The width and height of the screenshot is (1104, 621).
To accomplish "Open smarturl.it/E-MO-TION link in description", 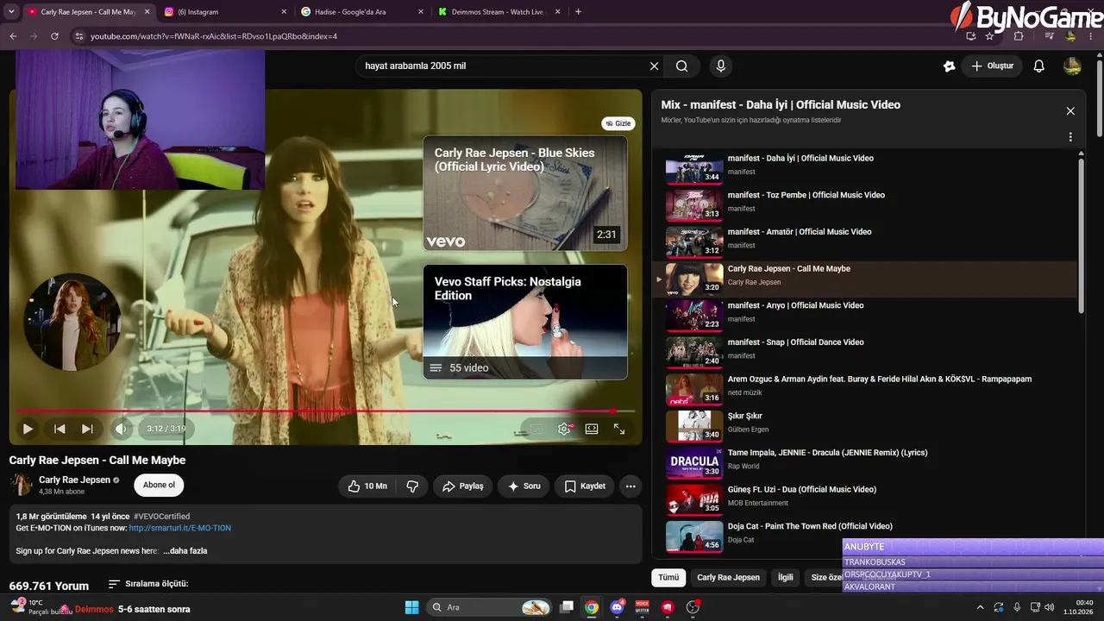I will pyautogui.click(x=180, y=528).
